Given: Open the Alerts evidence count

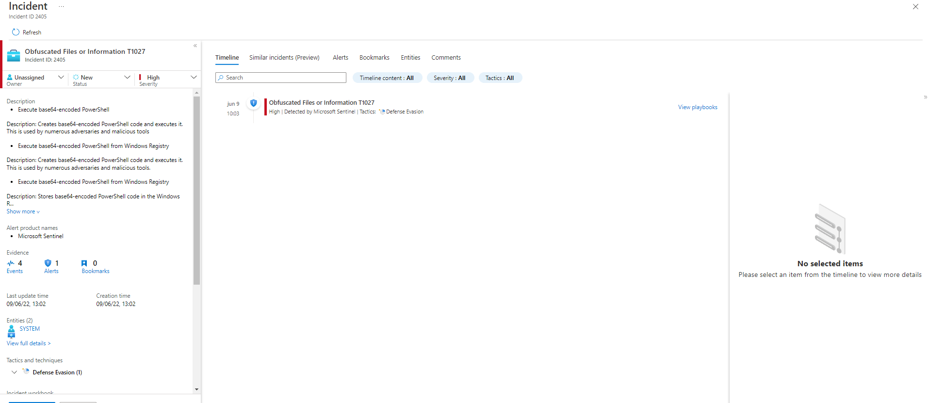Looking at the screenshot, I should 51,267.
